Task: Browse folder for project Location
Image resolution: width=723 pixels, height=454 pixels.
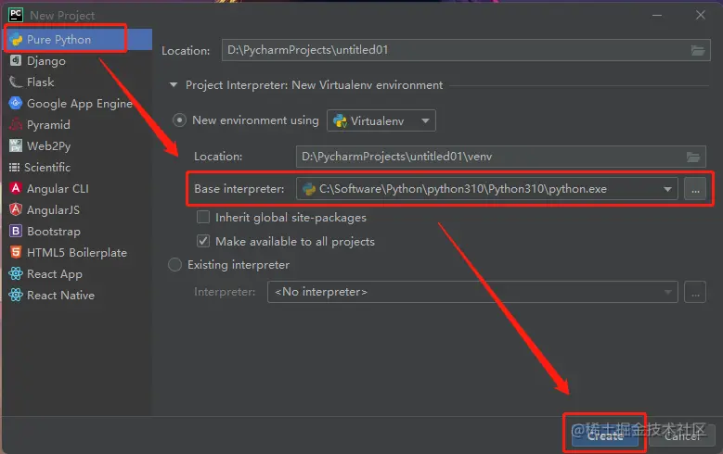Action: [698, 50]
